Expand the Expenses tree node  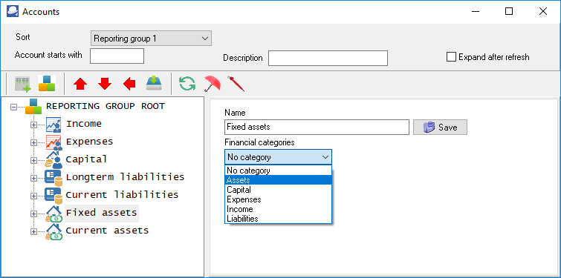33,142
